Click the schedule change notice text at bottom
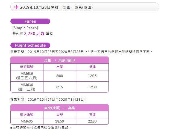The height and width of the screenshot is (131, 179). pyautogui.click(x=41, y=127)
